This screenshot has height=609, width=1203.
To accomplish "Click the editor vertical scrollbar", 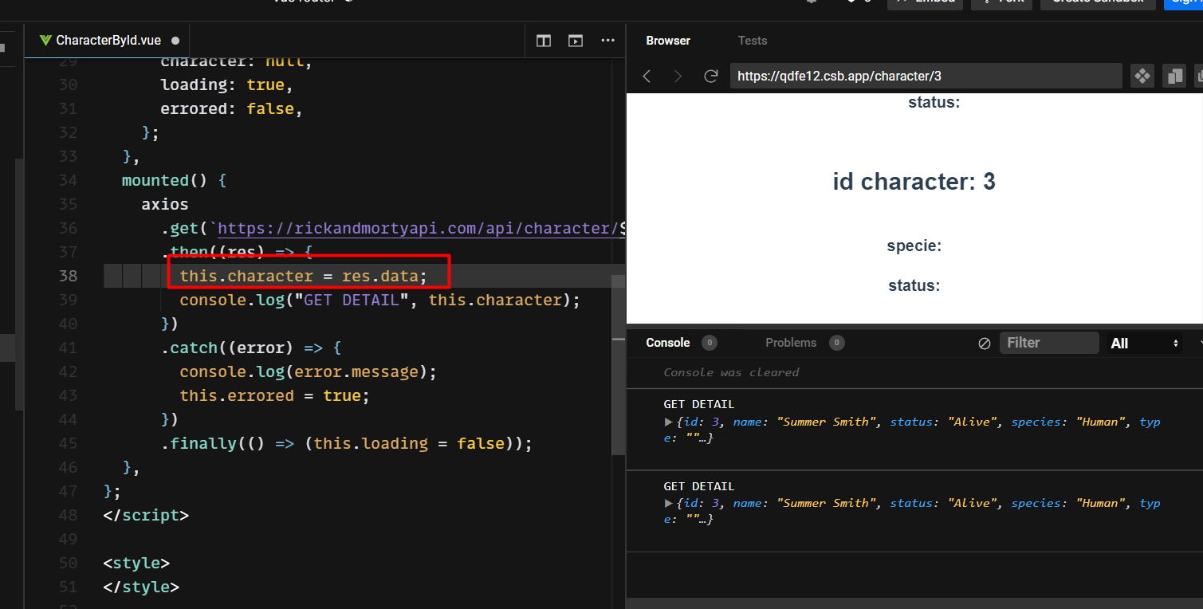I will tap(618, 364).
